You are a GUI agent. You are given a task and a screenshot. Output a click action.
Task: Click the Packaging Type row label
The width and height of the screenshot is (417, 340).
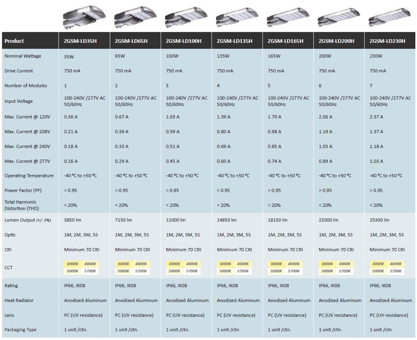tap(20, 330)
